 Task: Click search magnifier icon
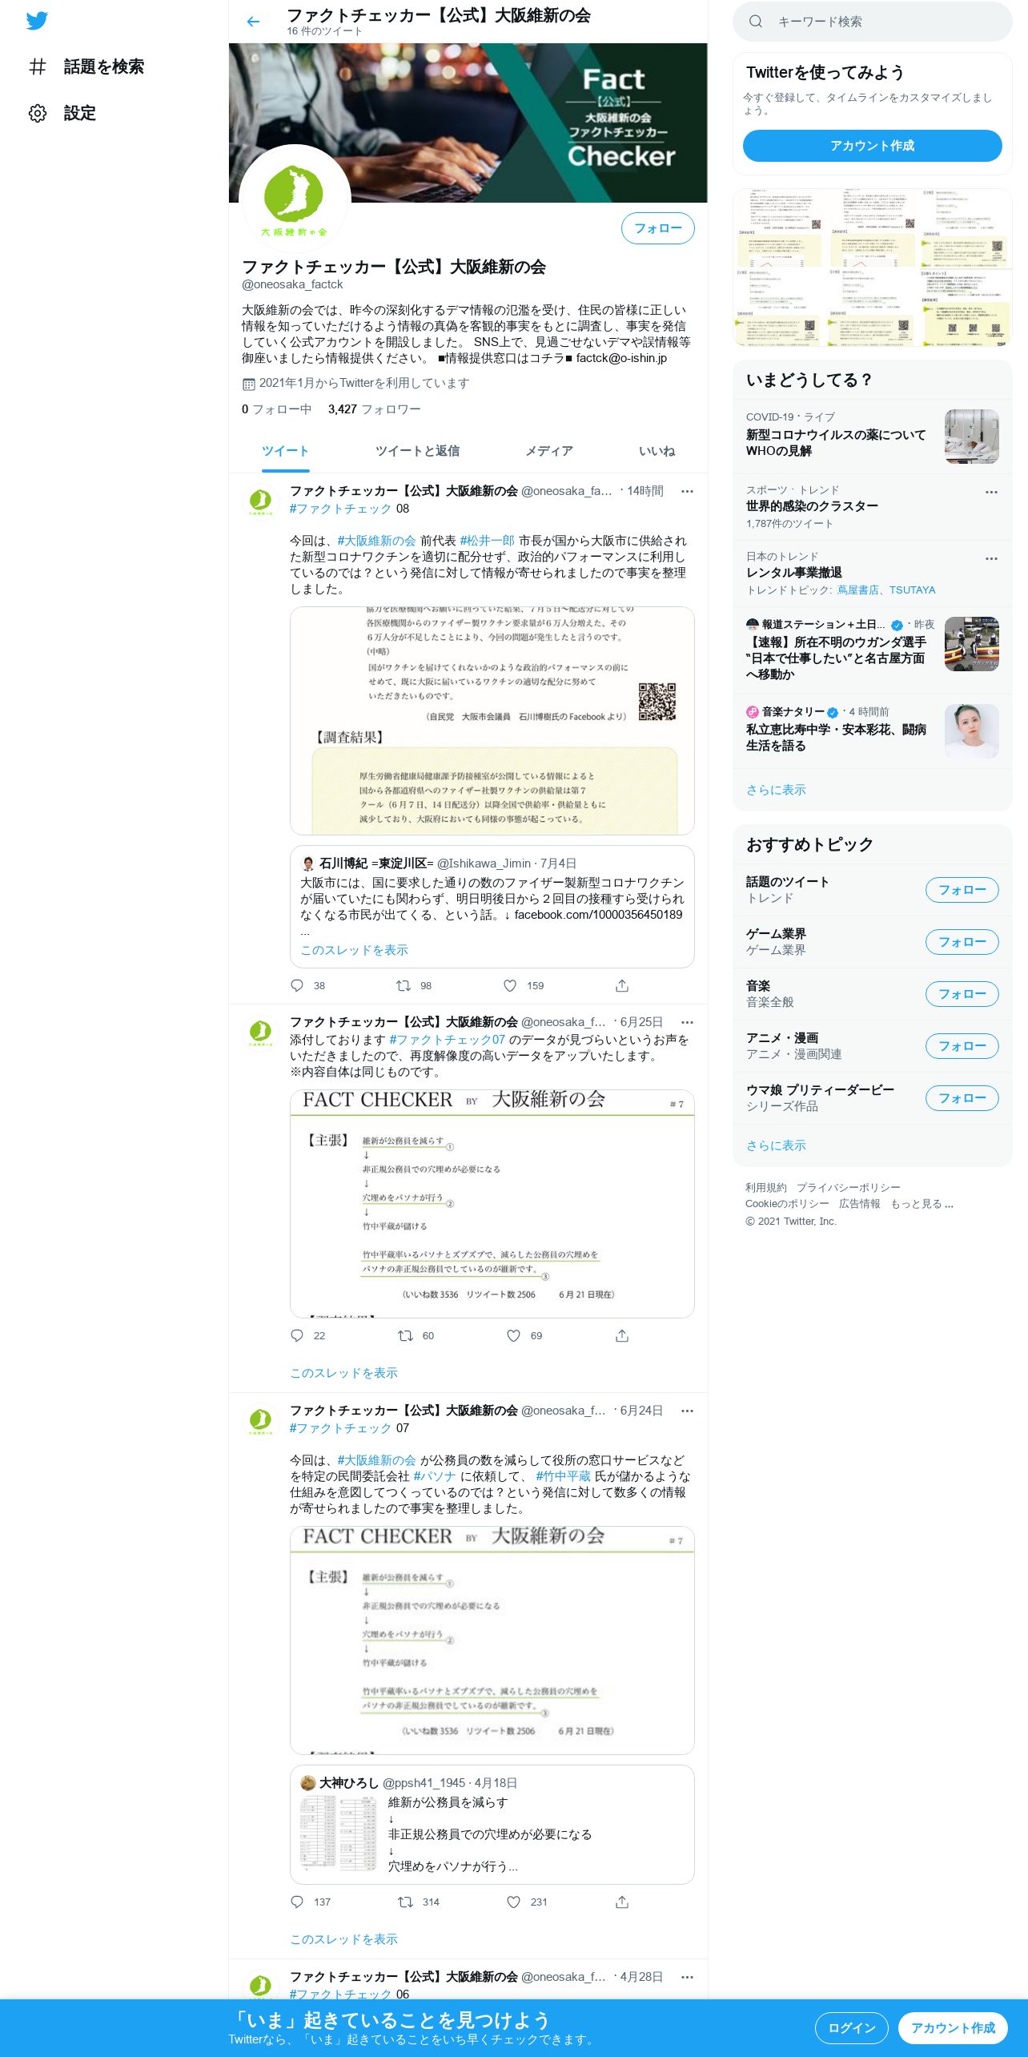(755, 22)
